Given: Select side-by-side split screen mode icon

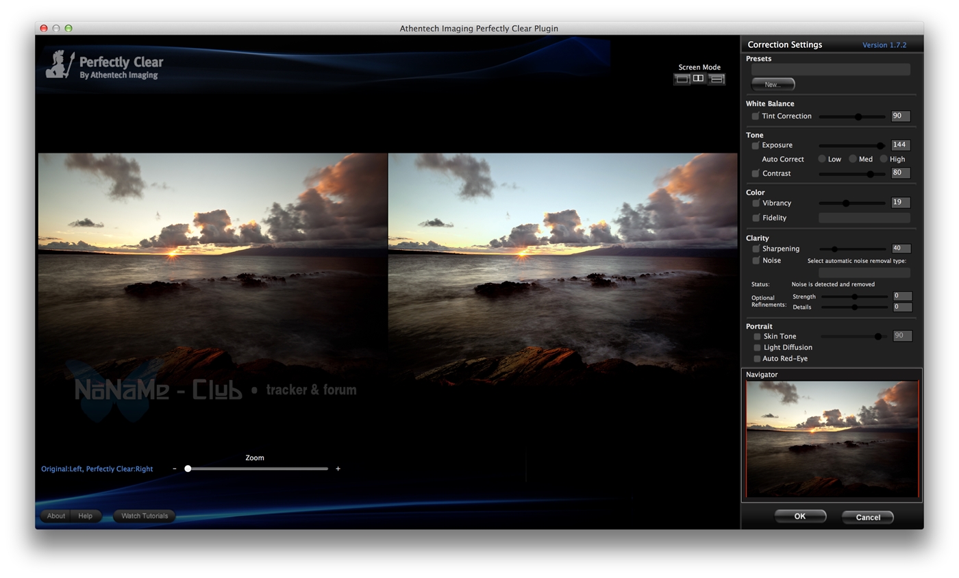Looking at the screenshot, I should 698,79.
